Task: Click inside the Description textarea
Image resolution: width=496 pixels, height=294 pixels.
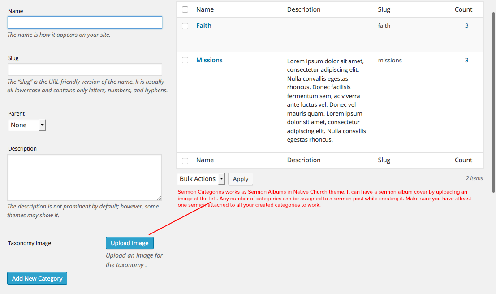Action: coord(84,177)
